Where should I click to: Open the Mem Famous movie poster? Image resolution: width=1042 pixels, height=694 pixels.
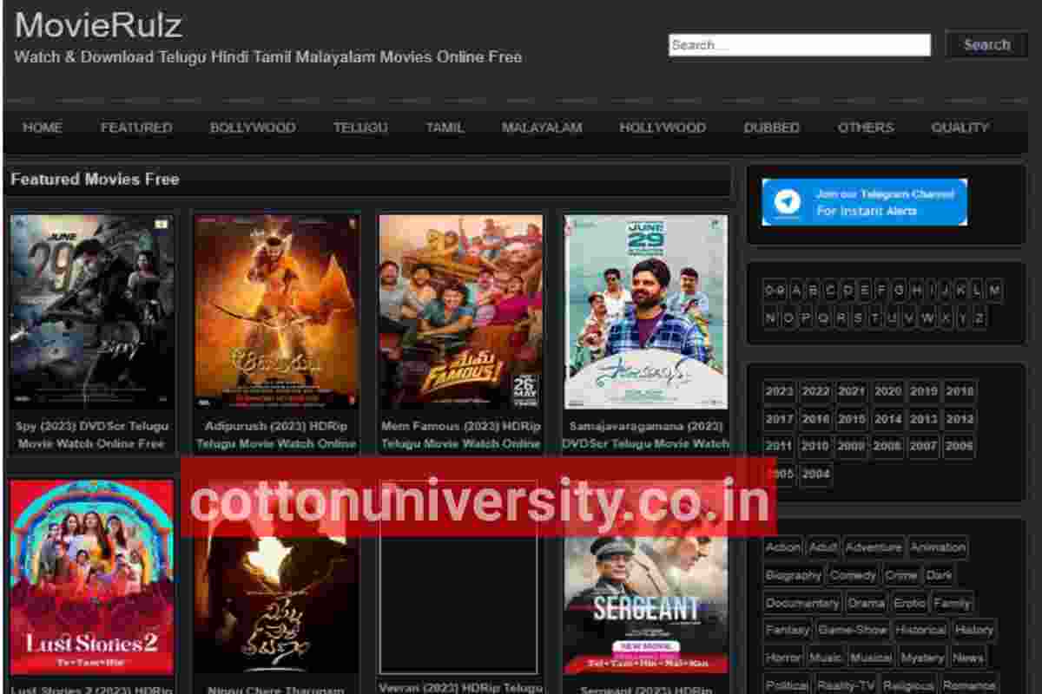tap(461, 312)
